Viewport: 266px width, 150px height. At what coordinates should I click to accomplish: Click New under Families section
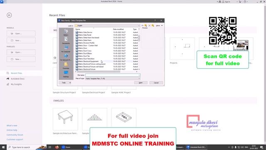coord(21,59)
